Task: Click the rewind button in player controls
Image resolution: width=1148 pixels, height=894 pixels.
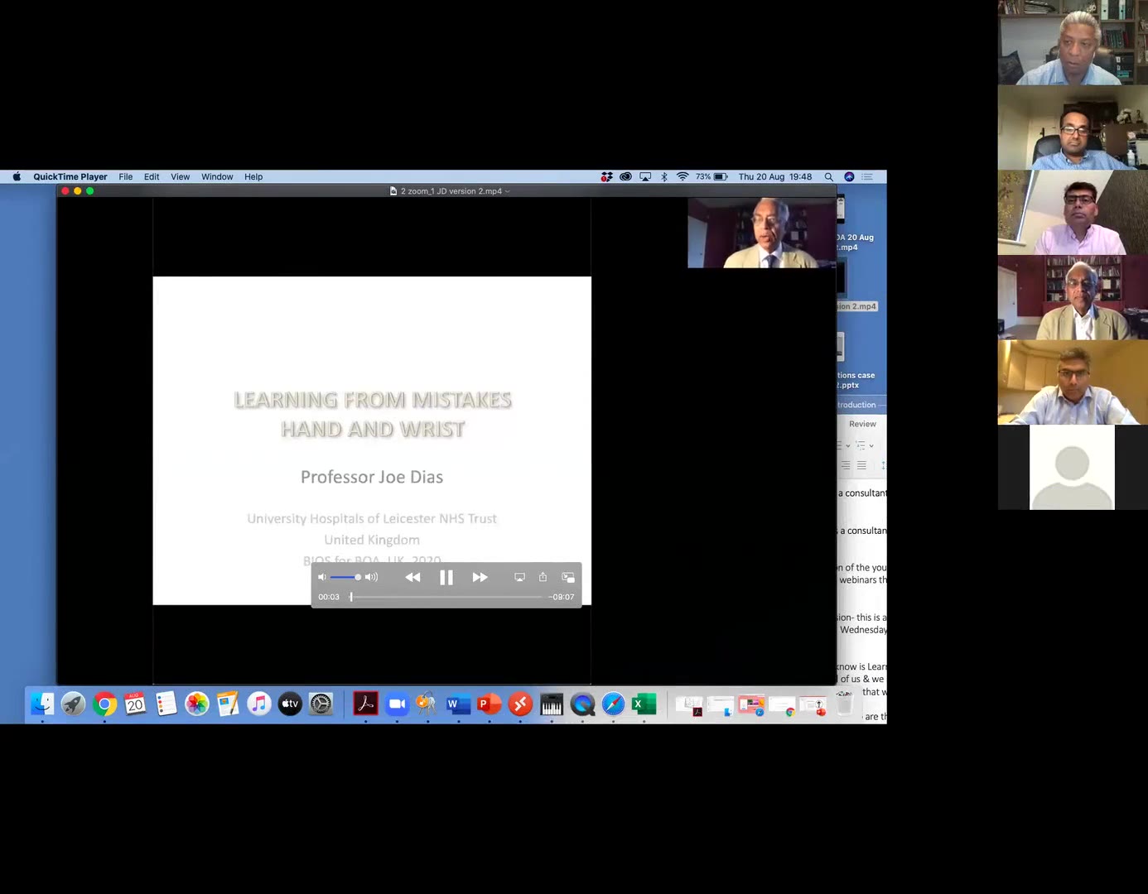Action: coord(412,578)
